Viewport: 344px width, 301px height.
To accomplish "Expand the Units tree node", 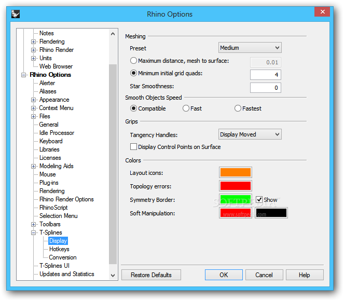I will pyautogui.click(x=33, y=58).
